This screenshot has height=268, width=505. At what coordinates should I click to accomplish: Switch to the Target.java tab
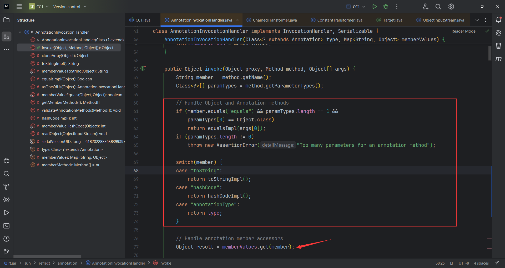pyautogui.click(x=390, y=20)
